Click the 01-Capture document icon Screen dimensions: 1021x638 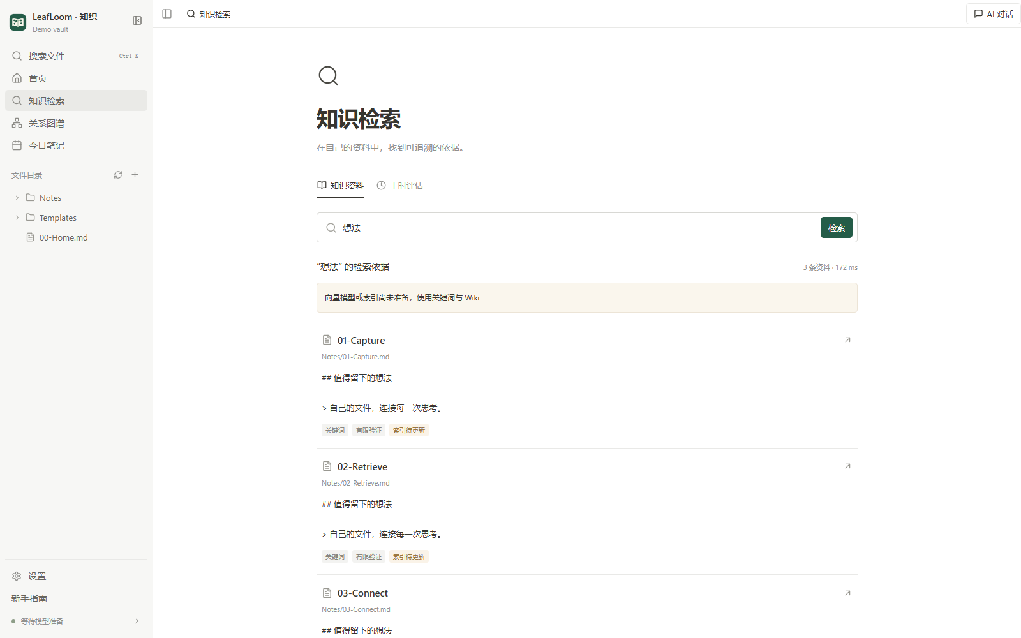(x=327, y=340)
